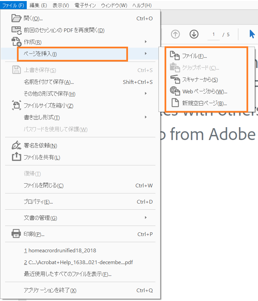Click the 印刷 printer icon
The width and height of the screenshot is (258, 301).
point(16,234)
